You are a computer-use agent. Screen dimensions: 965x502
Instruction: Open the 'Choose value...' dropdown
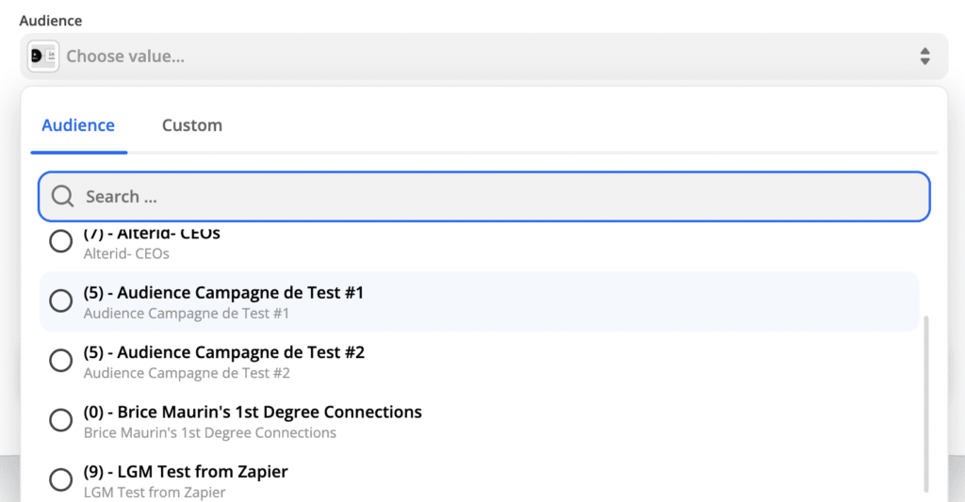(x=471, y=57)
